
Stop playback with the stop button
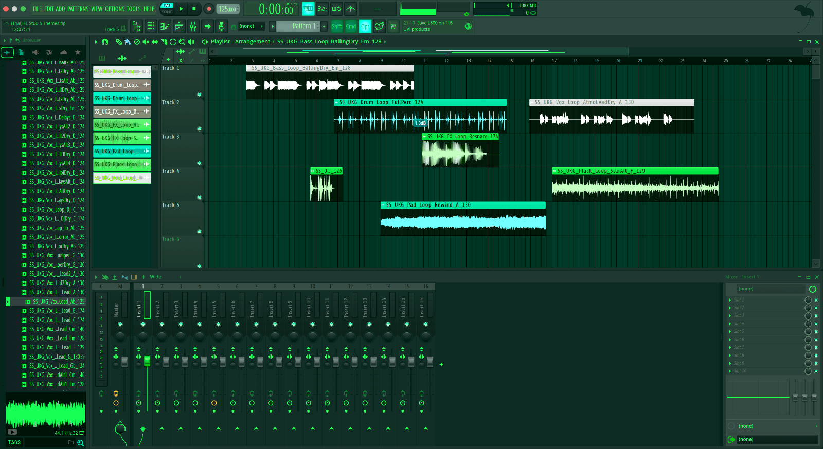[194, 9]
